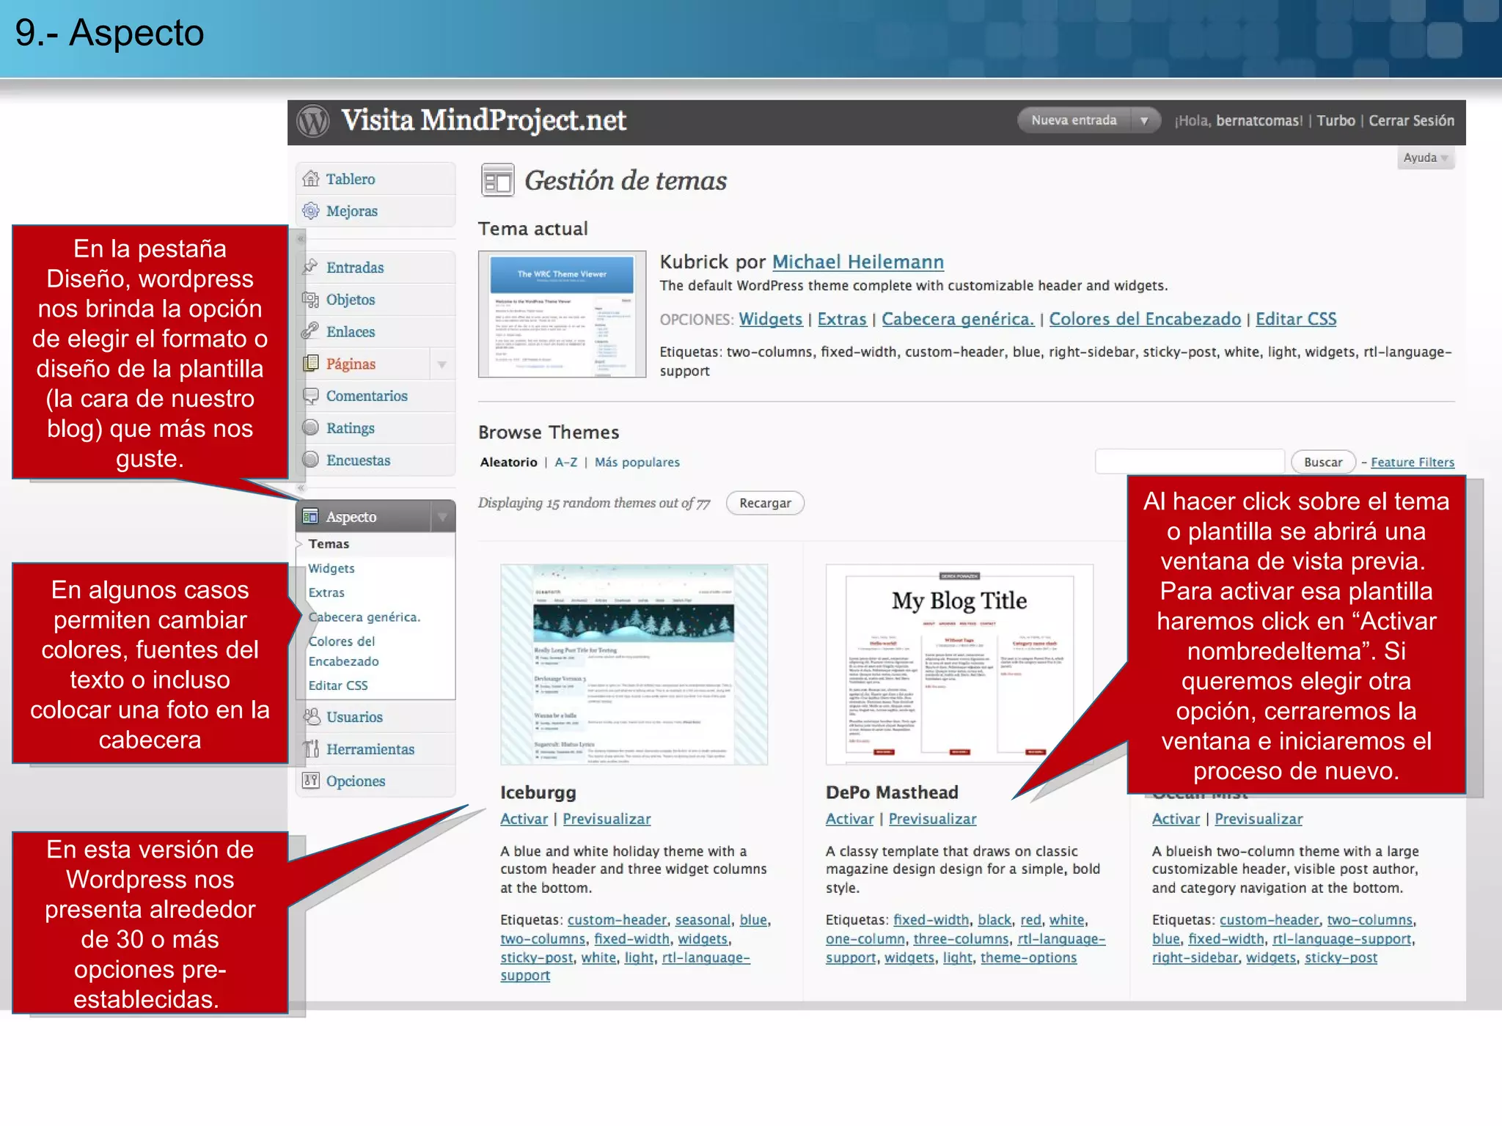Open the Tablero home icon
The height and width of the screenshot is (1126, 1502).
tap(311, 178)
